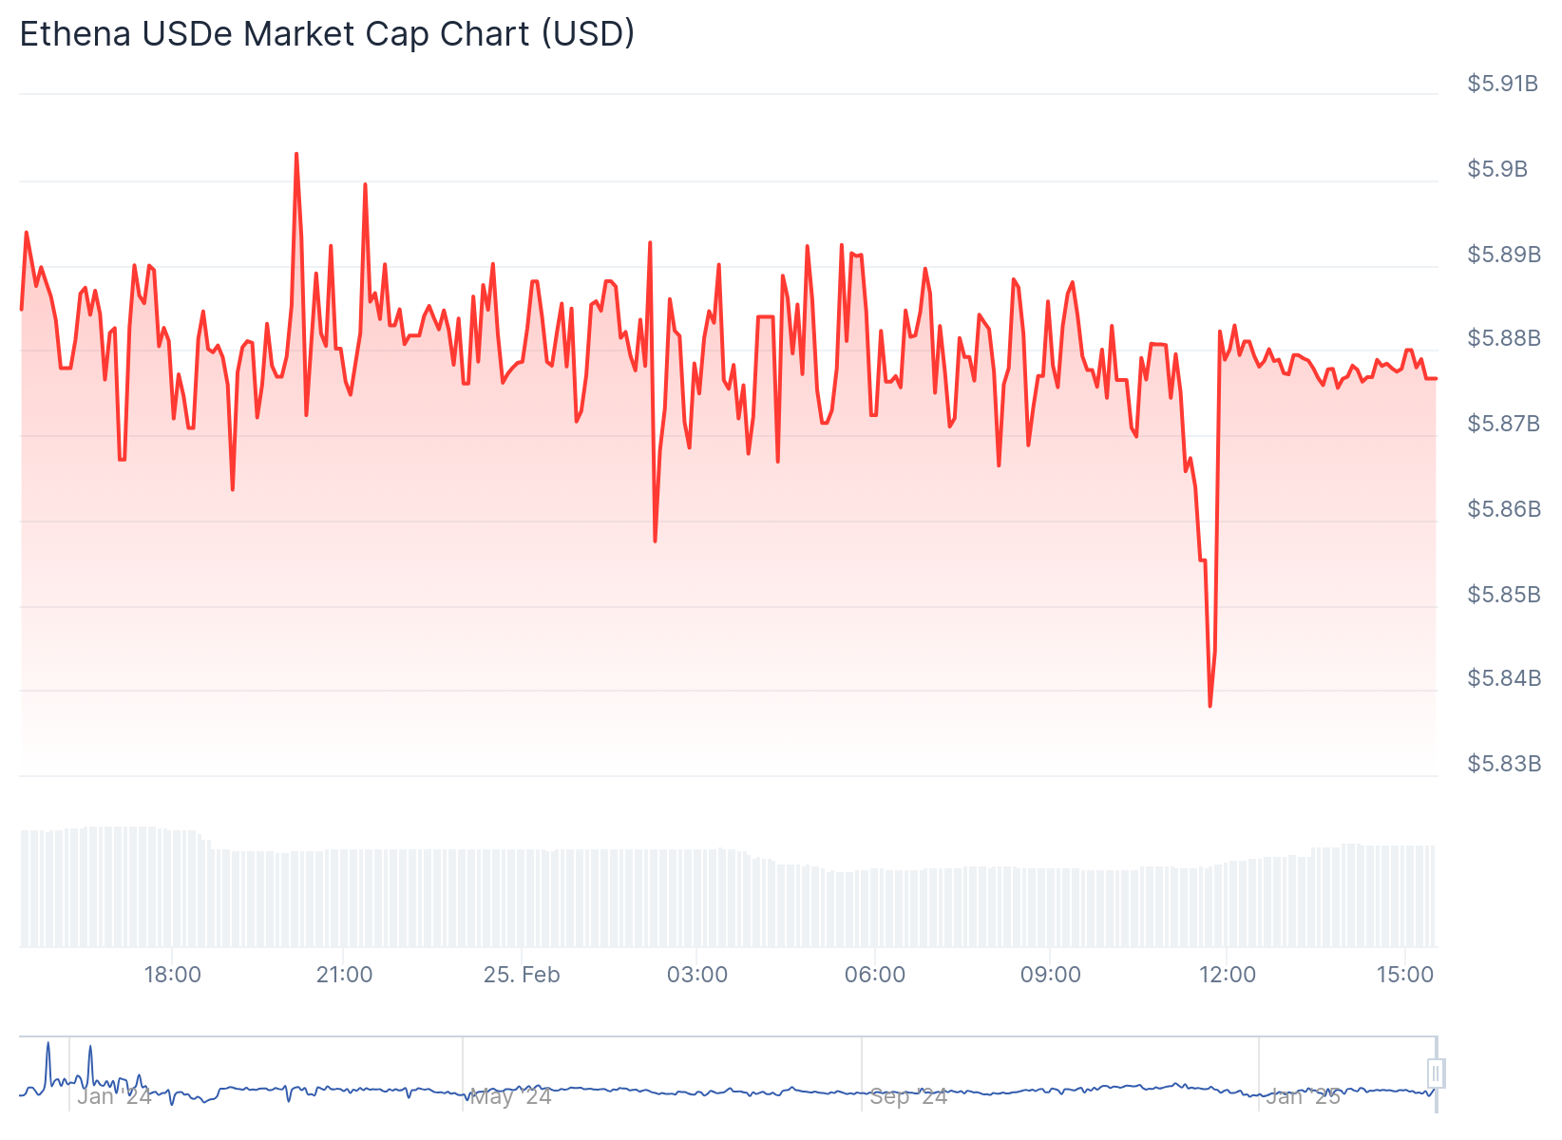The height and width of the screenshot is (1140, 1562).
Task: Click the $5.91B y-axis label
Action: (1502, 84)
